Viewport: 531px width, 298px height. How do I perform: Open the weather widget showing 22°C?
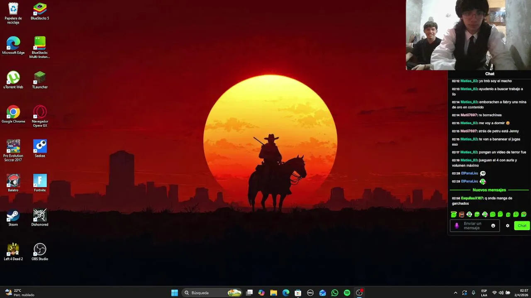pyautogui.click(x=19, y=293)
